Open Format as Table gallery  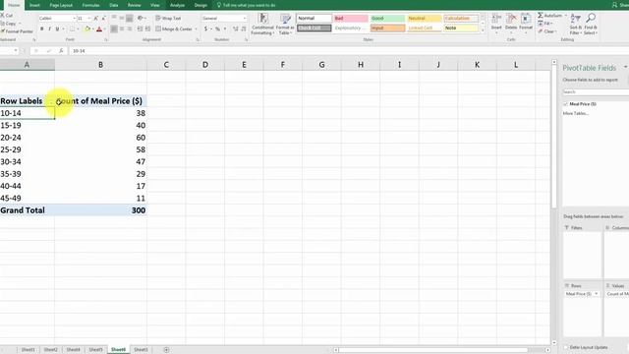click(x=285, y=24)
